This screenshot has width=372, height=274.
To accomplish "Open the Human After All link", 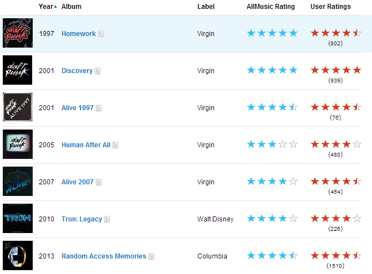I will [x=86, y=145].
